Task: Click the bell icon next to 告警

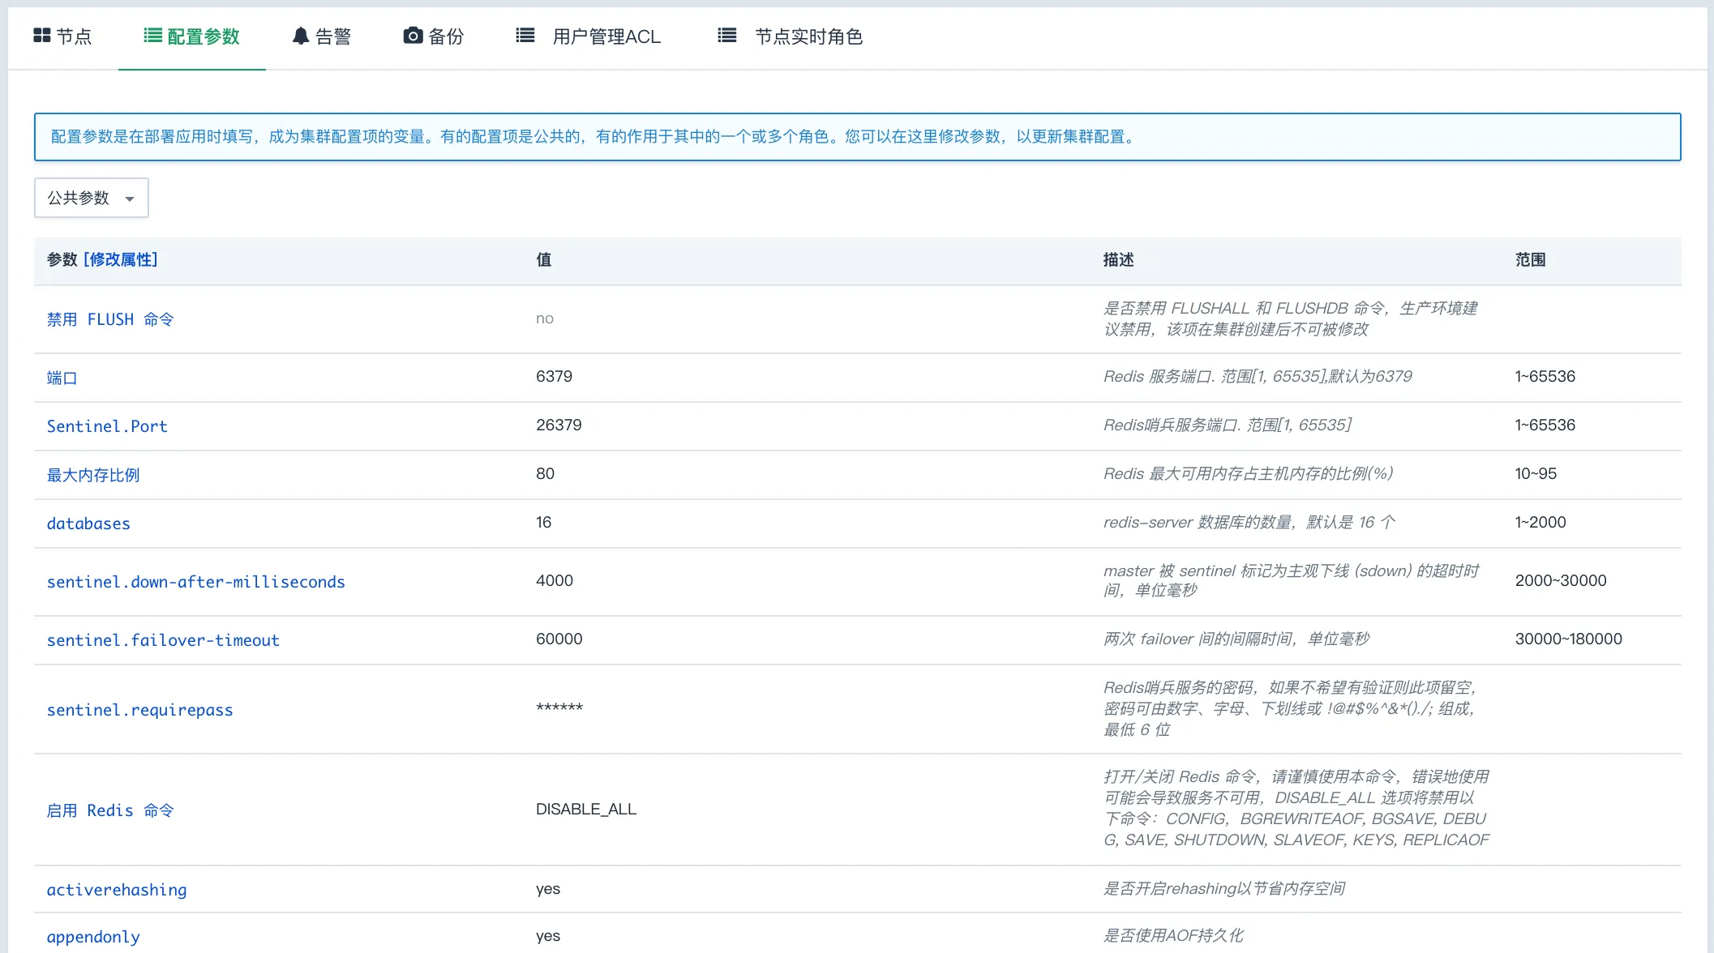Action: click(x=299, y=34)
